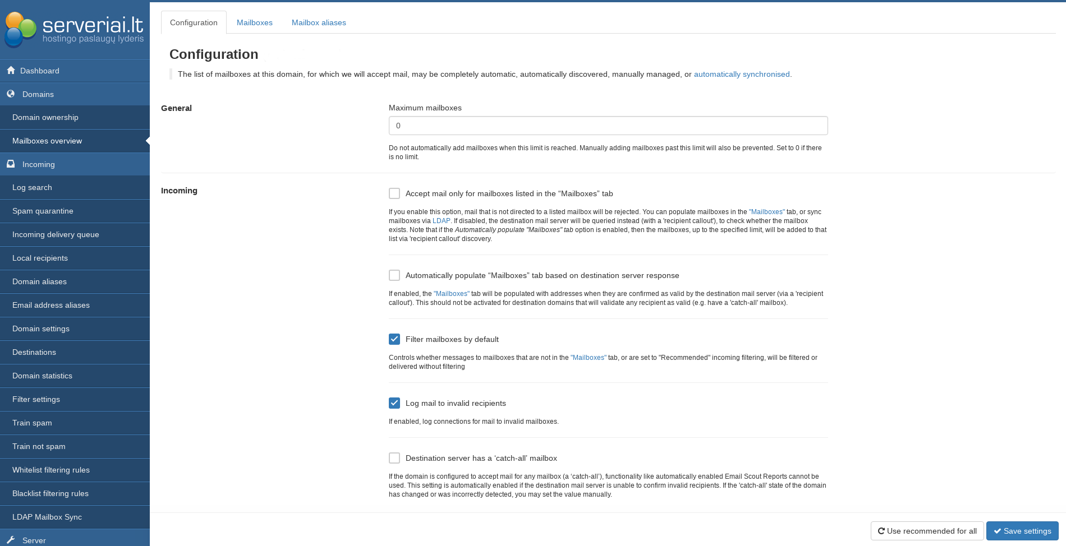Select LDAP Mailbox Sync menu item
This screenshot has width=1066, height=546.
pyautogui.click(x=47, y=517)
